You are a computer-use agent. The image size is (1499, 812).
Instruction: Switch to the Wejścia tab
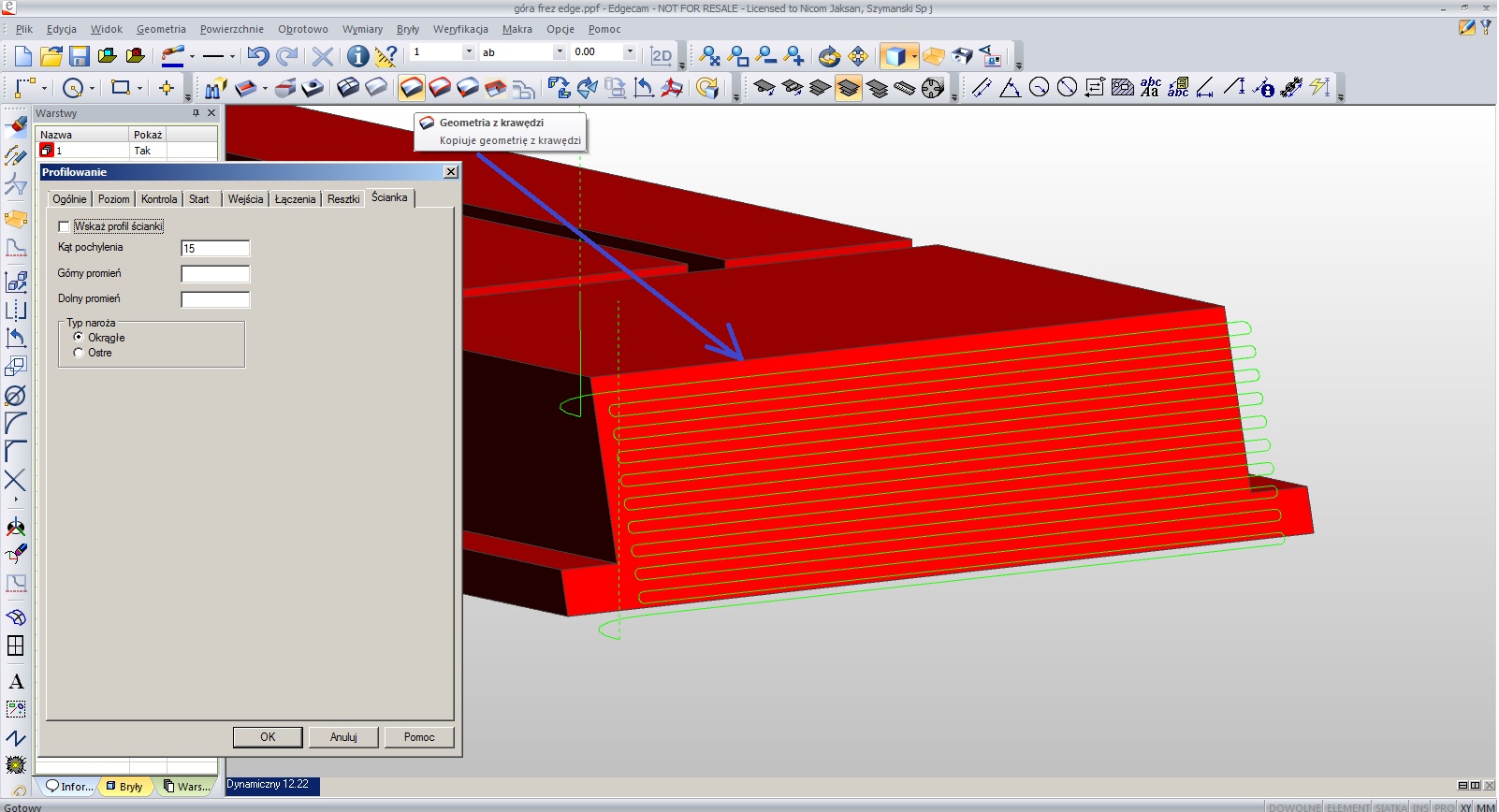[245, 199]
